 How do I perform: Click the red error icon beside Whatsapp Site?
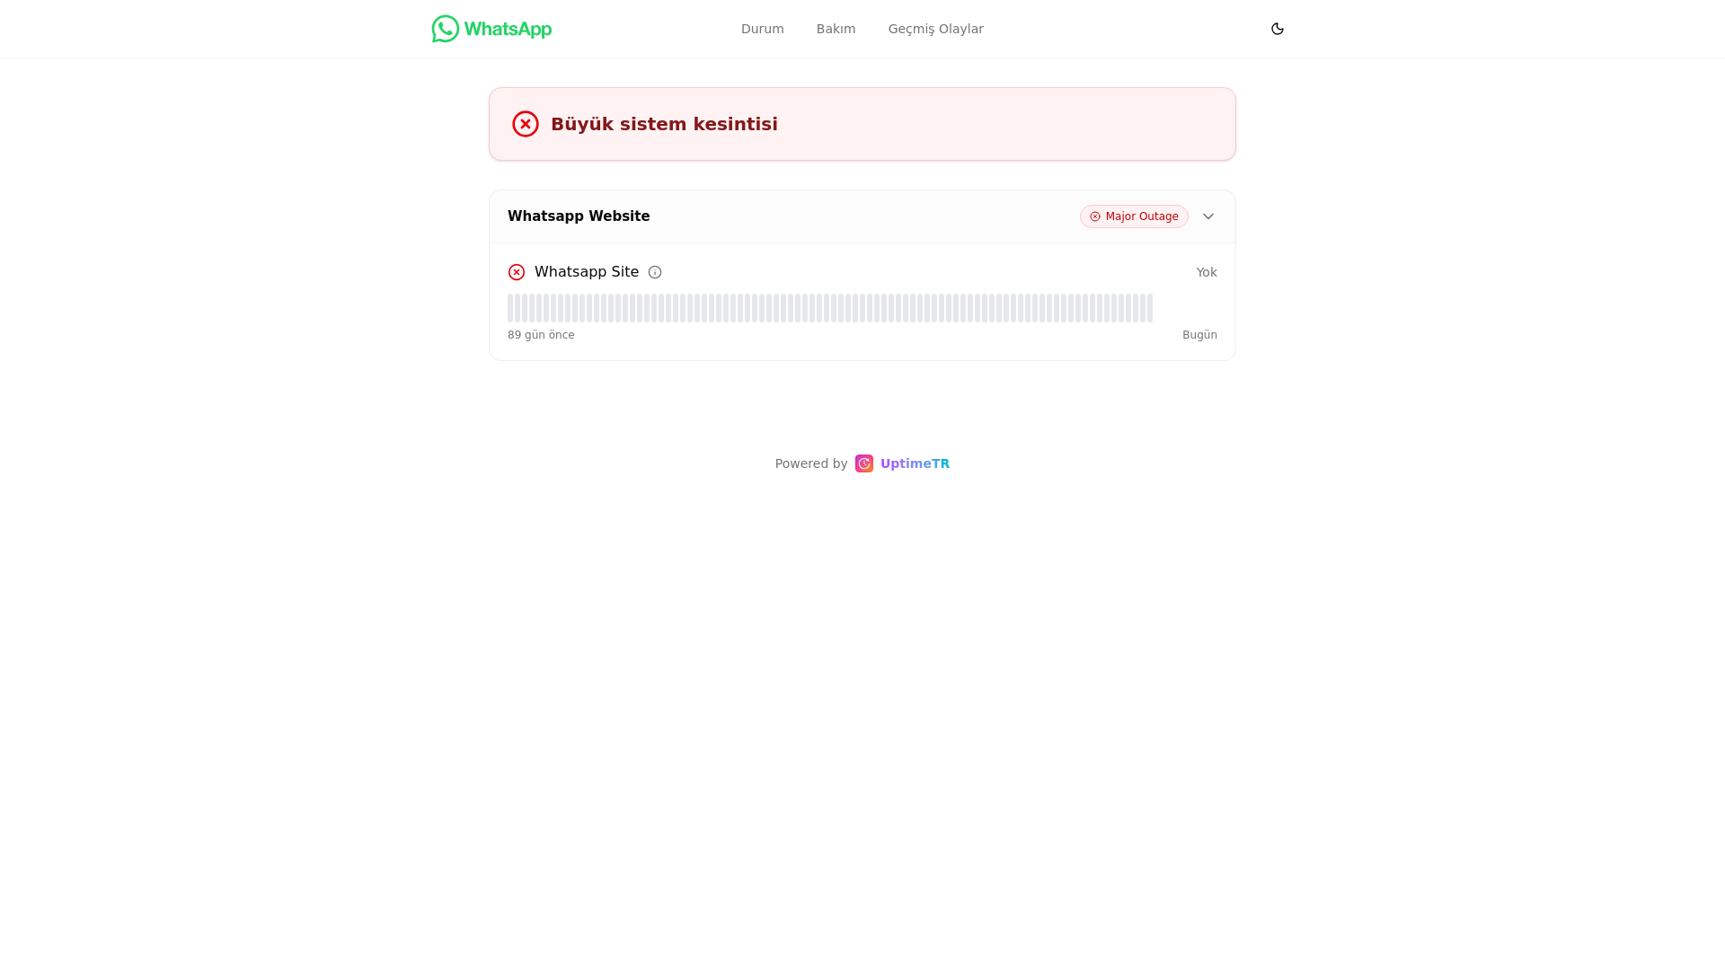click(517, 272)
